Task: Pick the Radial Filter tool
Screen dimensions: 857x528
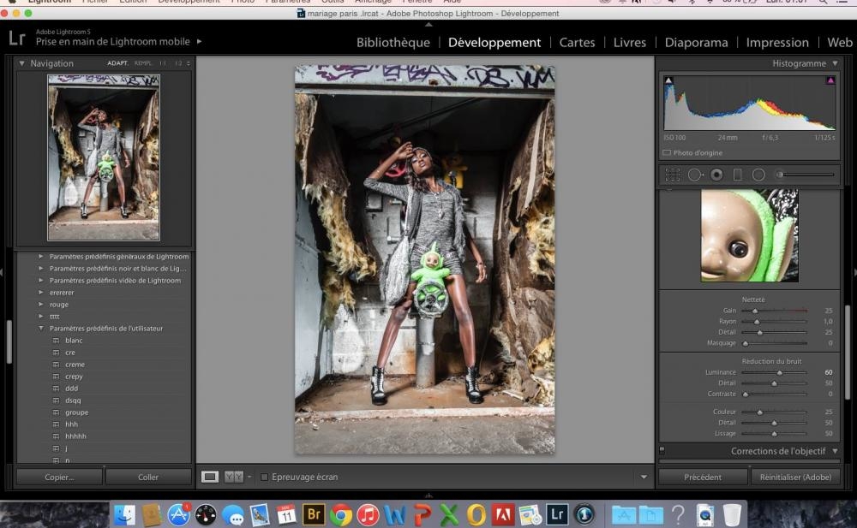Action: [758, 175]
